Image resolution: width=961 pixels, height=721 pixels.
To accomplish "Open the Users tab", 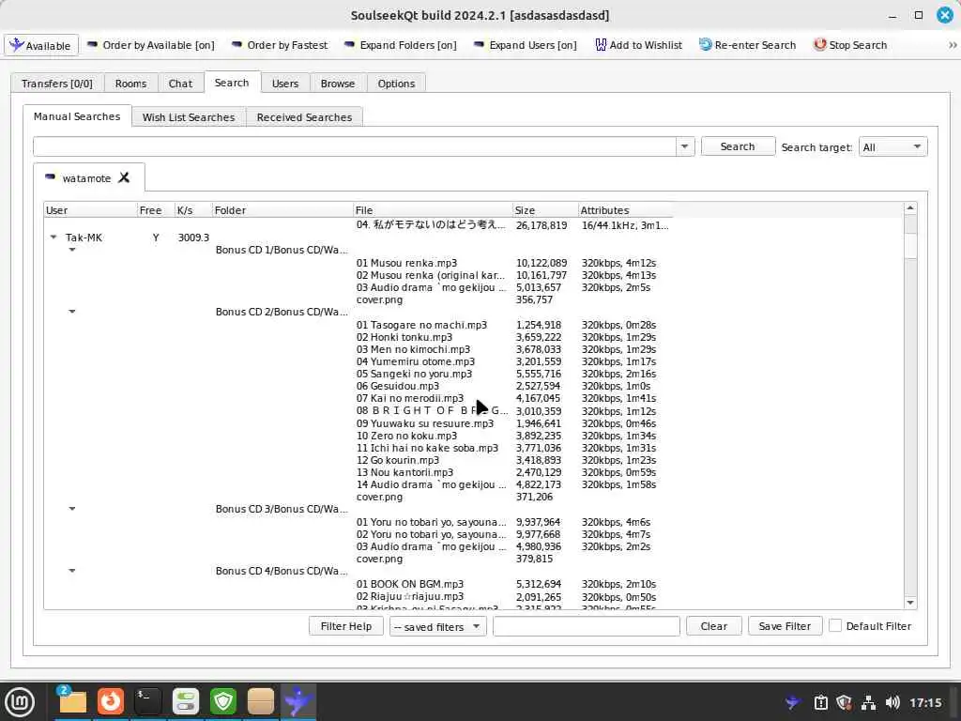I will 285,84.
